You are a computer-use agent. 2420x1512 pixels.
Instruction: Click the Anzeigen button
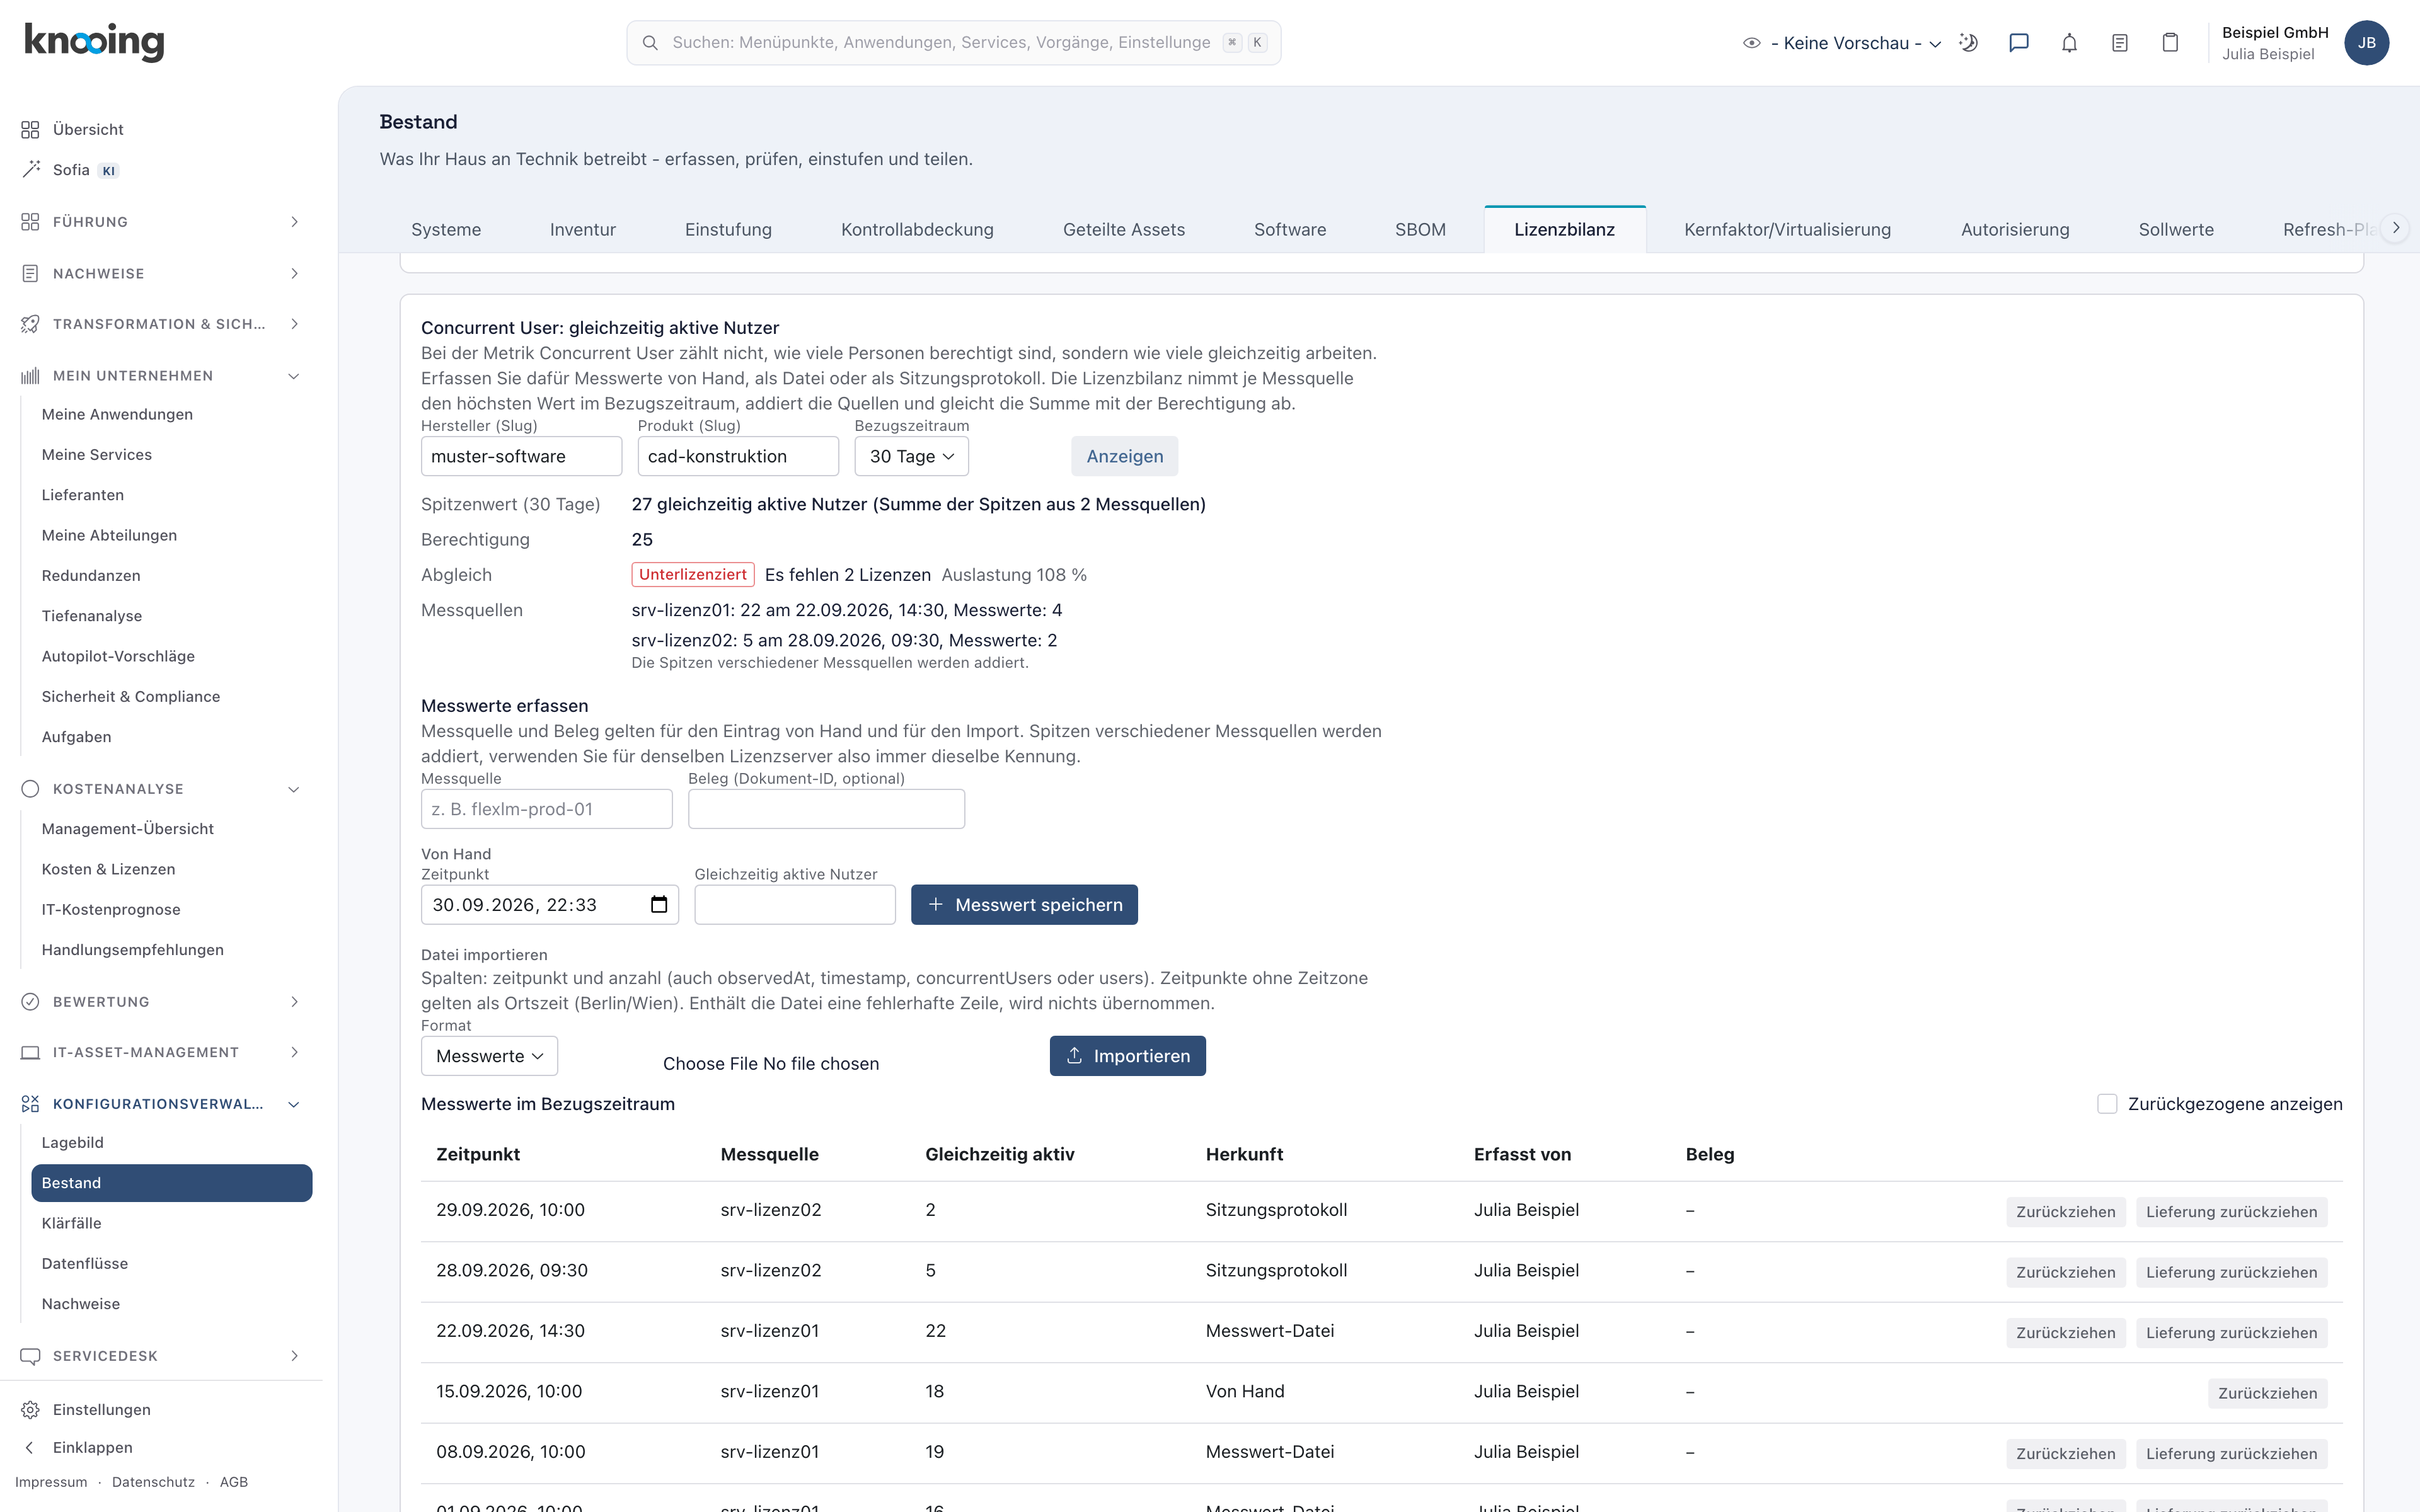[x=1124, y=457]
